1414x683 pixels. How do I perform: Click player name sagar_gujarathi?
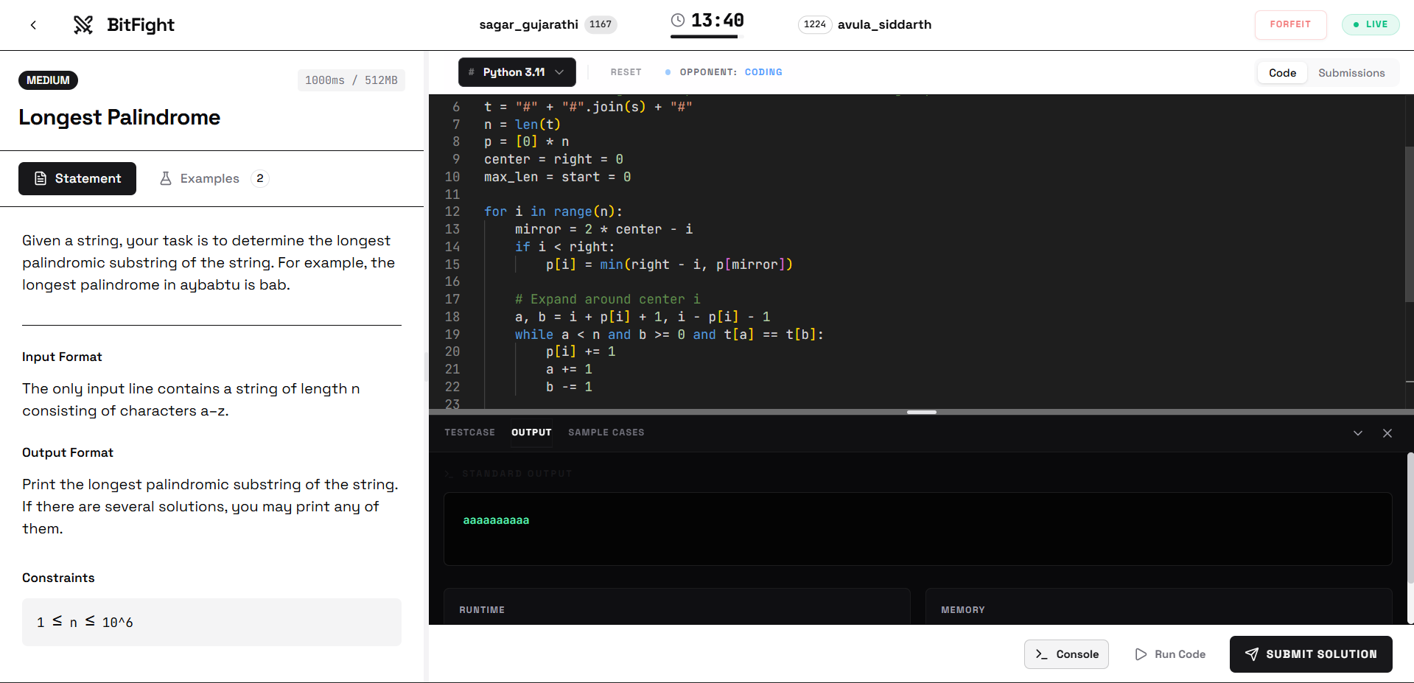coord(528,24)
